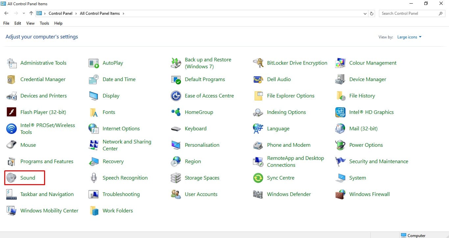Open the Colour Management icon
The image size is (449, 238).
pyautogui.click(x=340, y=63)
